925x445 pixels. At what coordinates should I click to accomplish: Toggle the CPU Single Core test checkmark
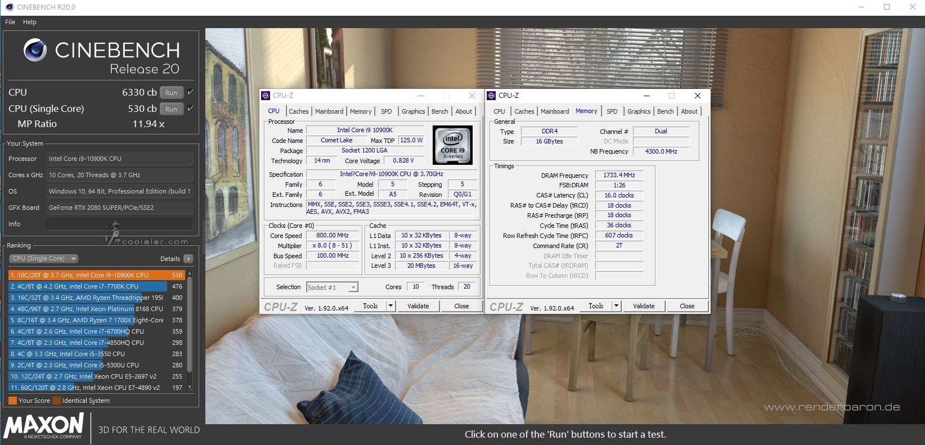190,109
